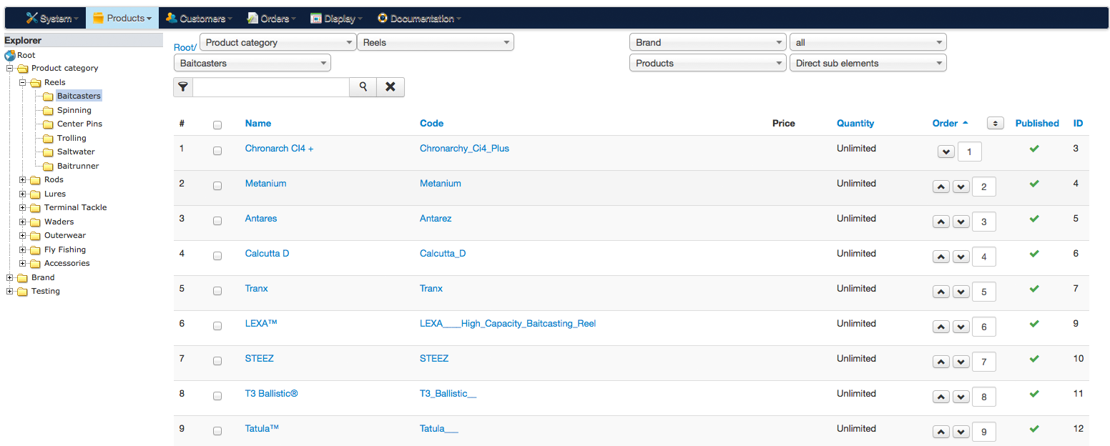Open the 'all' brand value dropdown

tap(868, 42)
